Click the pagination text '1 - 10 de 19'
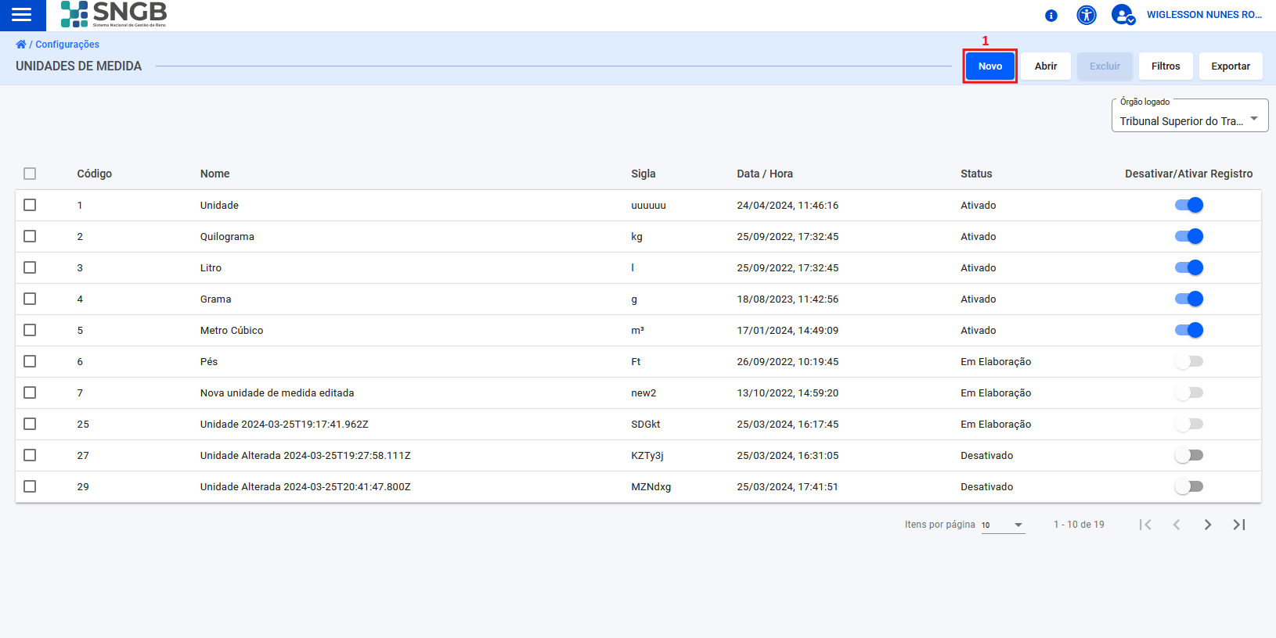Viewport: 1276px width, 638px height. tap(1079, 525)
